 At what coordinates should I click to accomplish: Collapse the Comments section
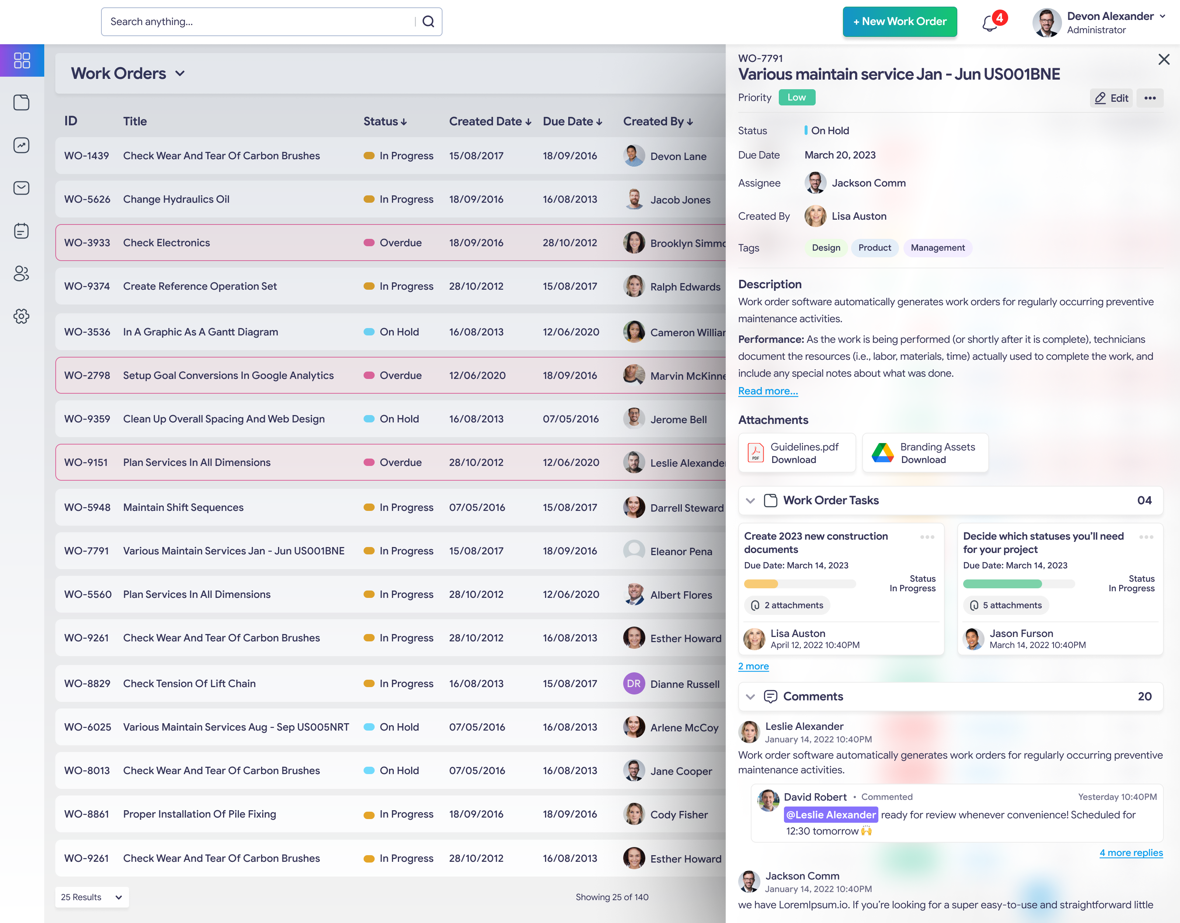[x=750, y=697]
